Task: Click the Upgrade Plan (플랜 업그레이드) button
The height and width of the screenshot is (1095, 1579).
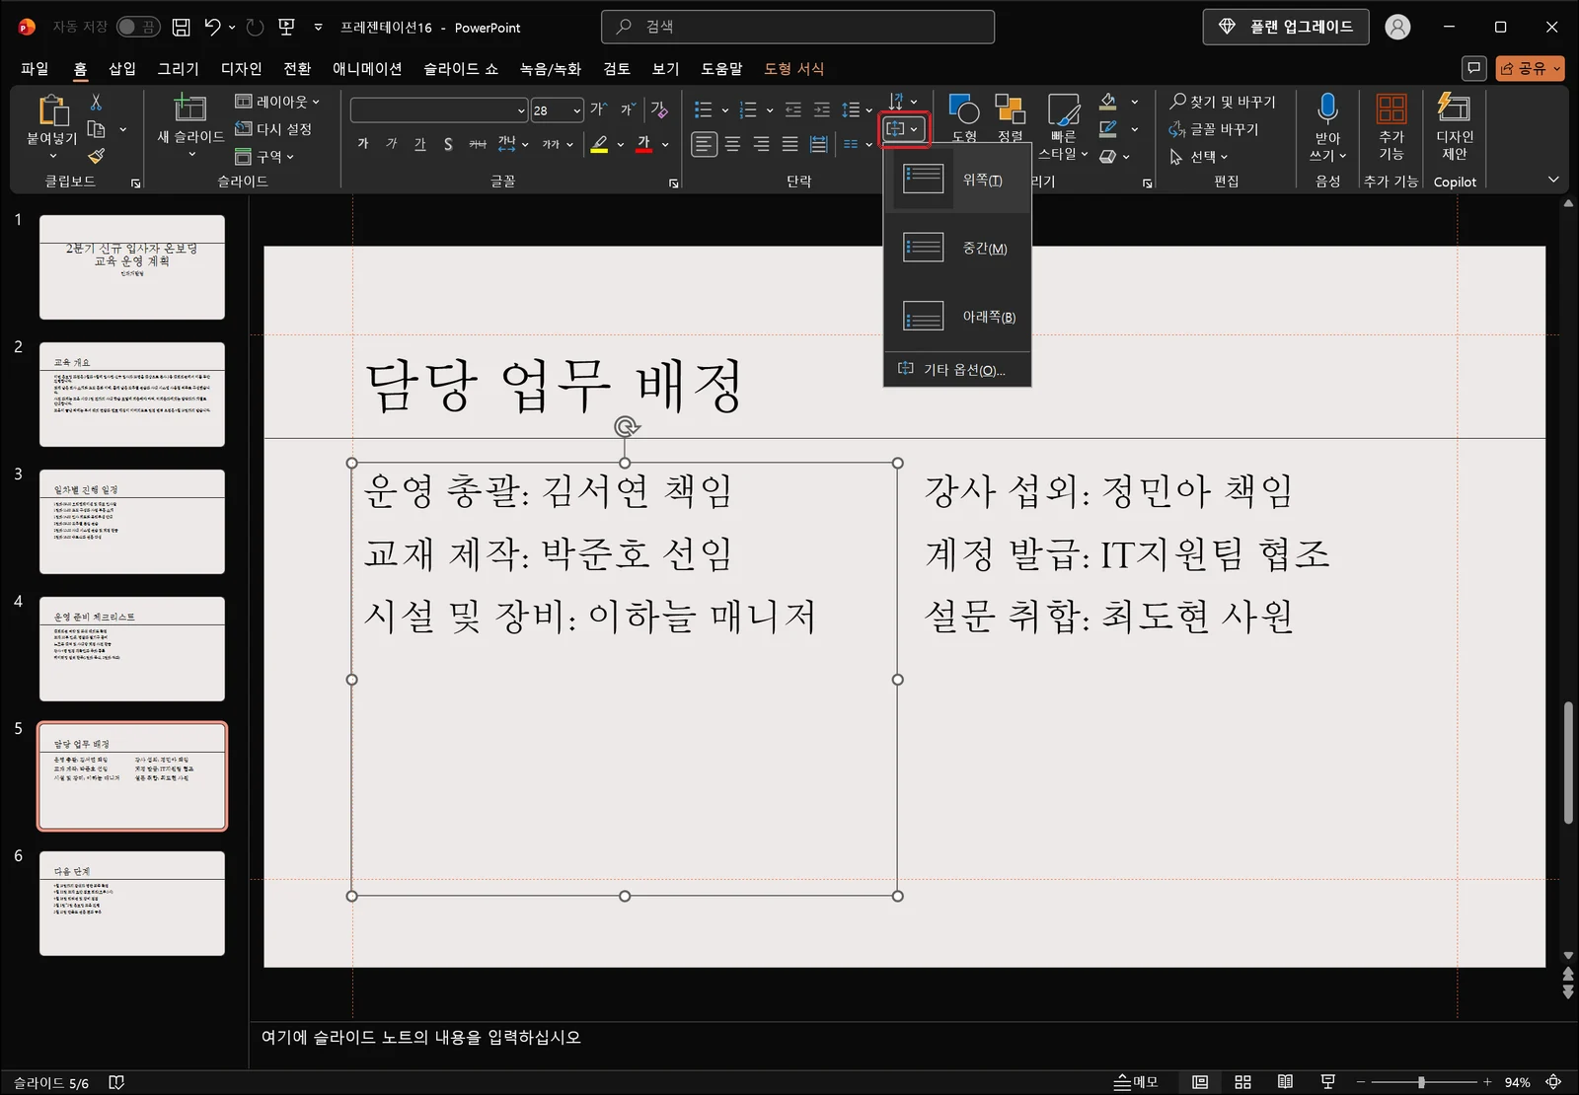Action: pyautogui.click(x=1286, y=27)
